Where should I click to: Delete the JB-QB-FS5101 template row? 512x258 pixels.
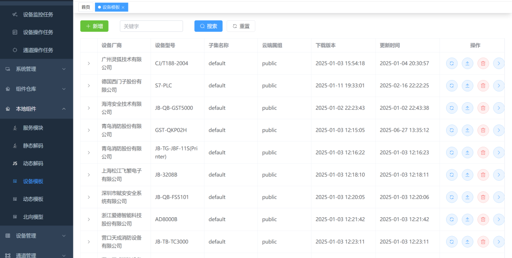click(483, 197)
